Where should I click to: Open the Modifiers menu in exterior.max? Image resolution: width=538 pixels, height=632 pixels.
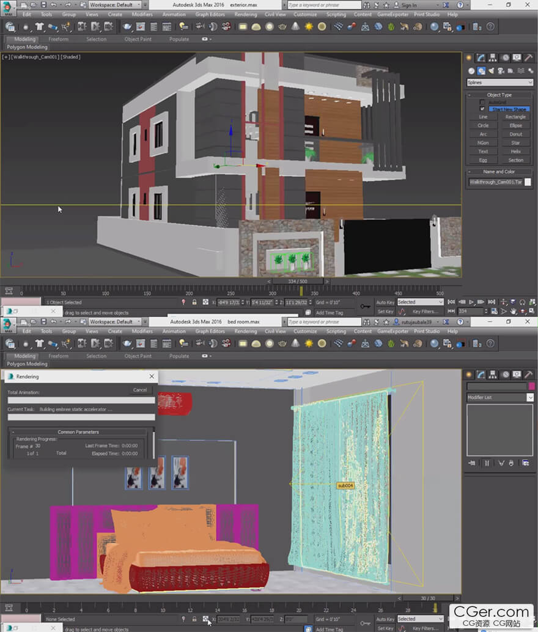142,15
